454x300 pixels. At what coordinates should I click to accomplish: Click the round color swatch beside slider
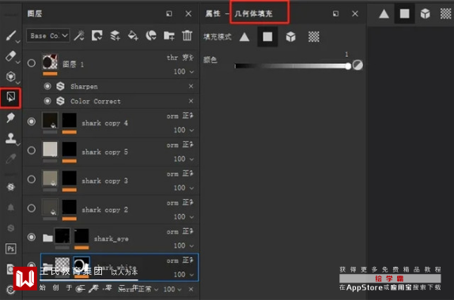click(x=358, y=65)
